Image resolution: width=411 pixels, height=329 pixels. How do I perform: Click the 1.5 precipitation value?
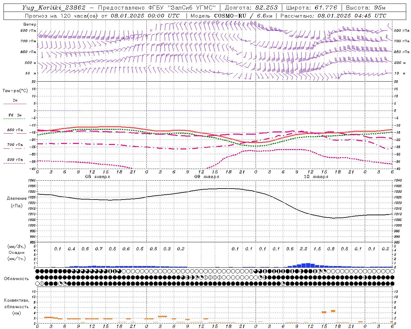click(x=317, y=249)
